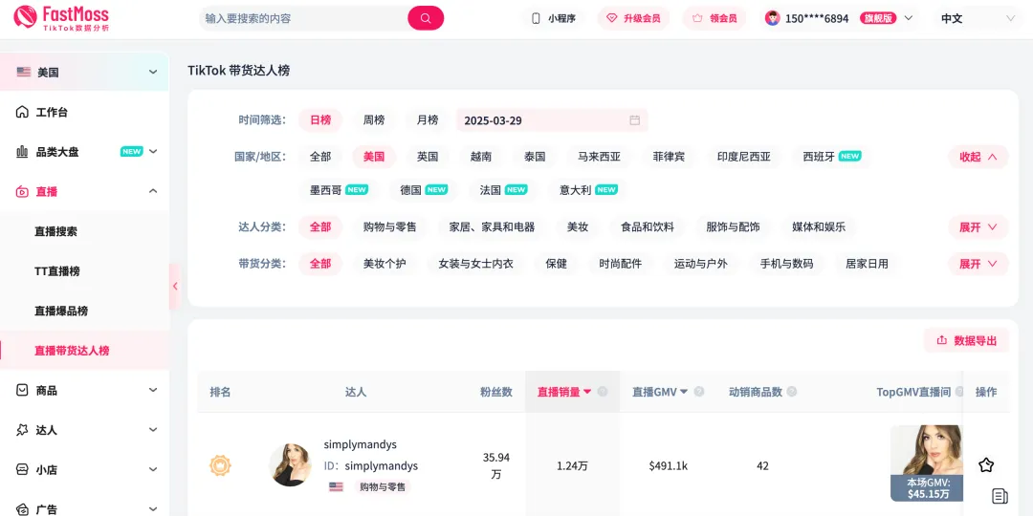Screen dimensions: 1033x516
Task: Collapse country list with 收起
Action: 978,157
